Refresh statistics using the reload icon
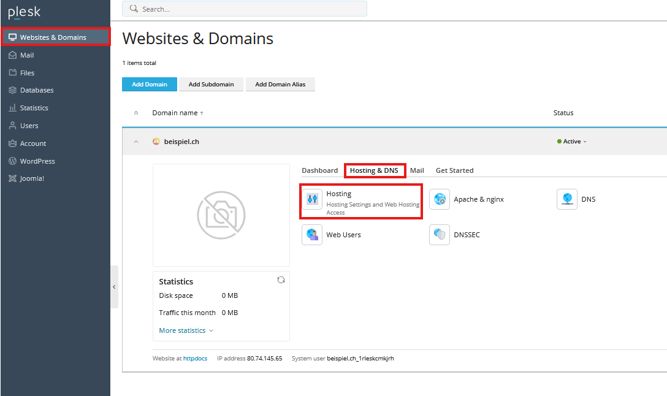 tap(281, 280)
